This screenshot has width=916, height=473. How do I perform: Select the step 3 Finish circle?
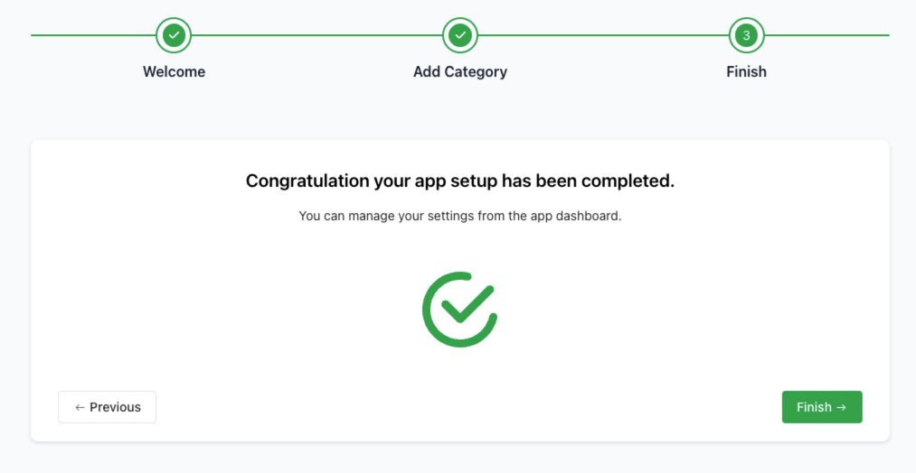(746, 36)
